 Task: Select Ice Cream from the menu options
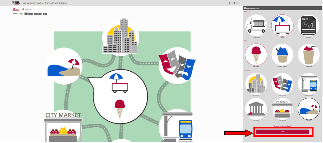[256, 55]
